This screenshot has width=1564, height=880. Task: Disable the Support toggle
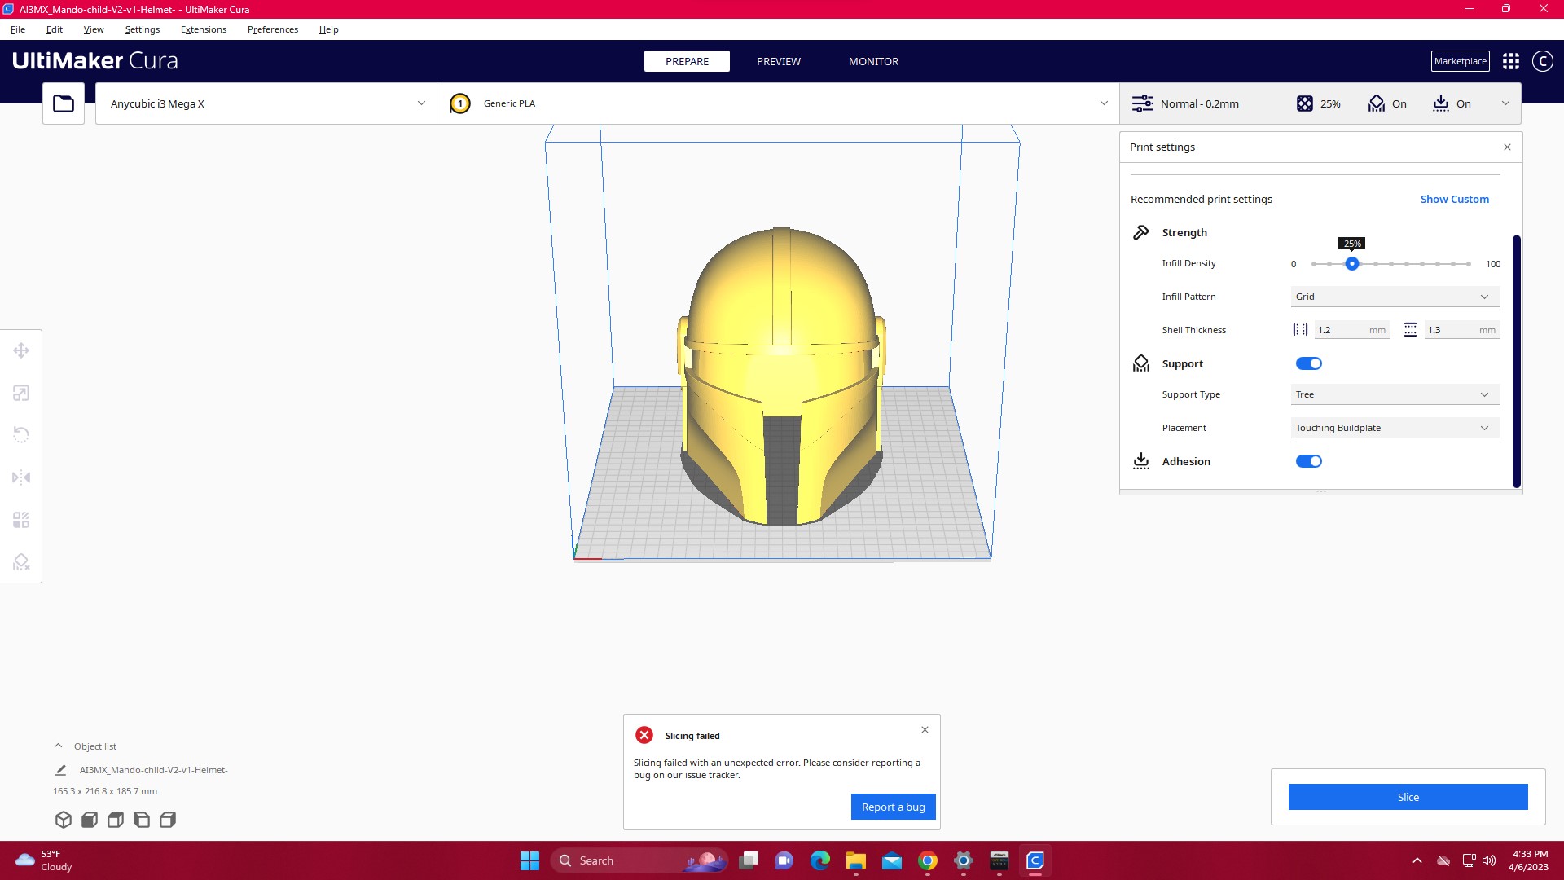(x=1309, y=363)
